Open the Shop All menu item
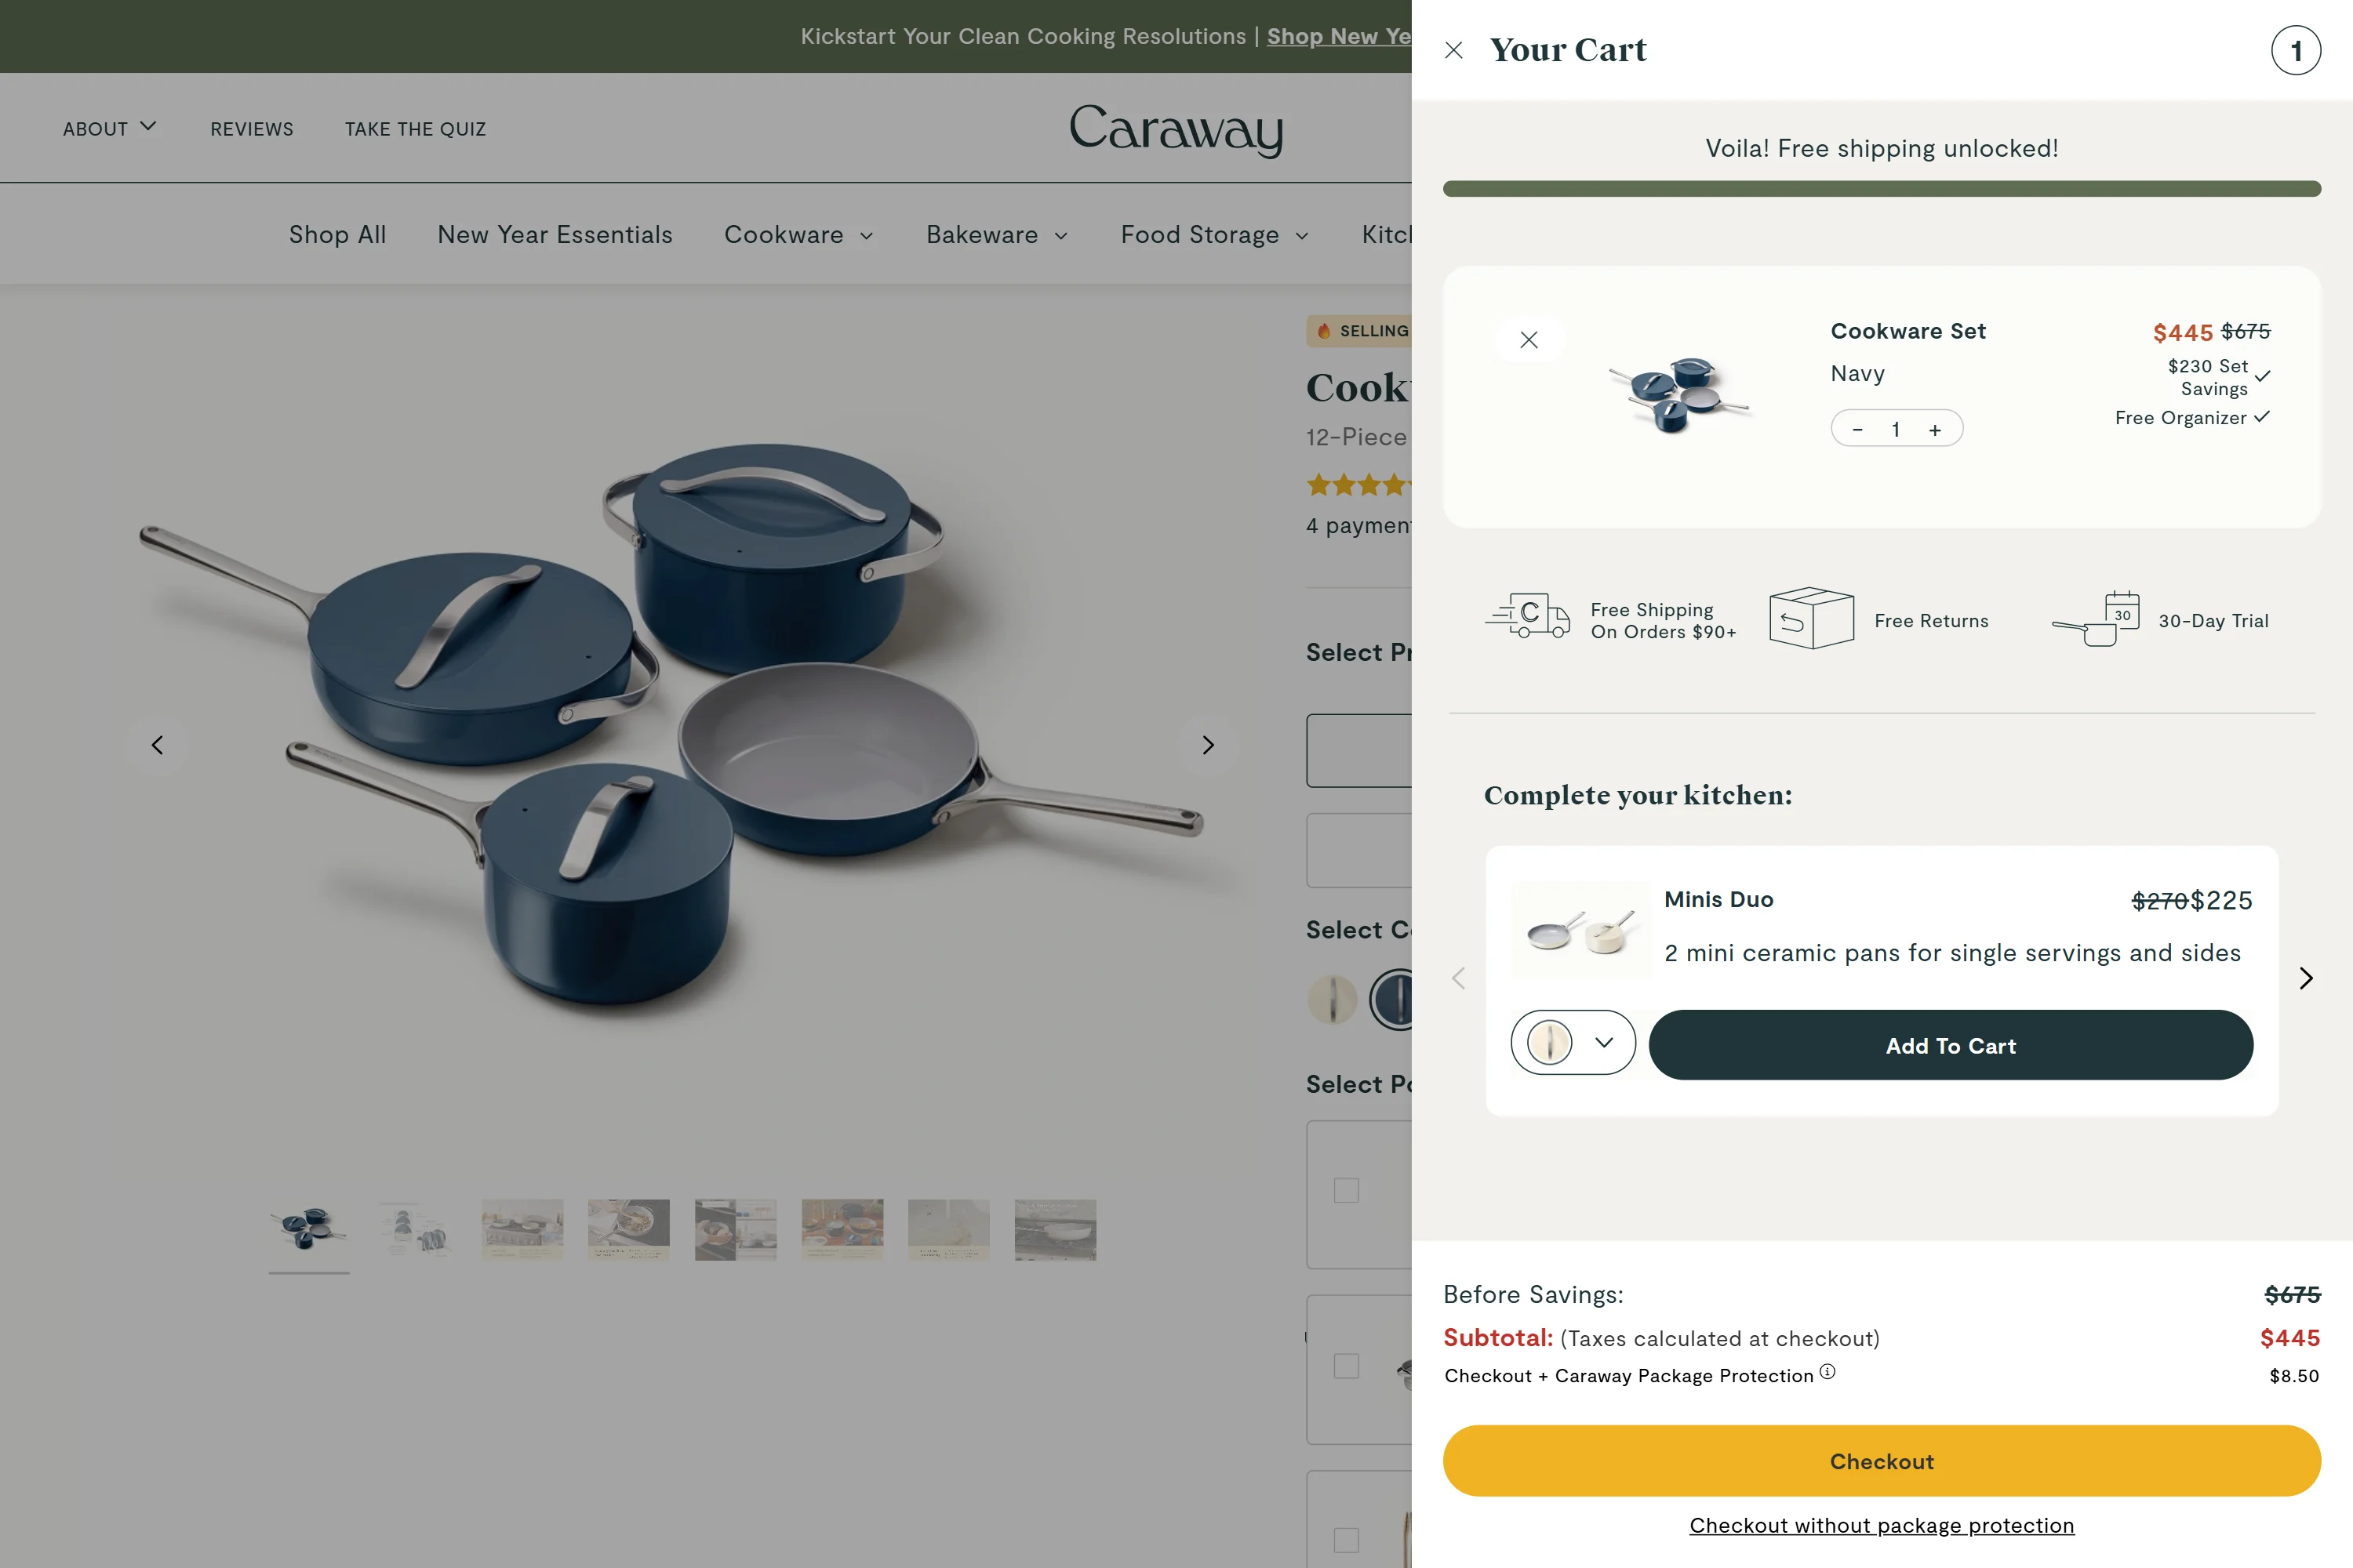The height and width of the screenshot is (1568, 2353). 337,235
